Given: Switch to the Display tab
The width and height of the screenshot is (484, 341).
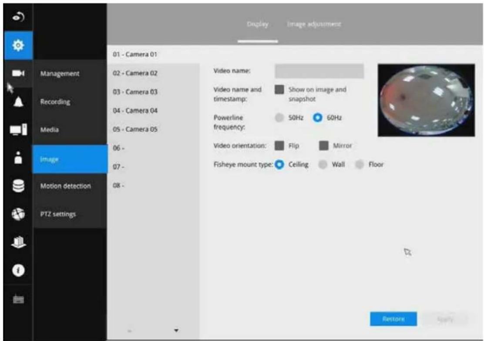Looking at the screenshot, I should click(257, 24).
